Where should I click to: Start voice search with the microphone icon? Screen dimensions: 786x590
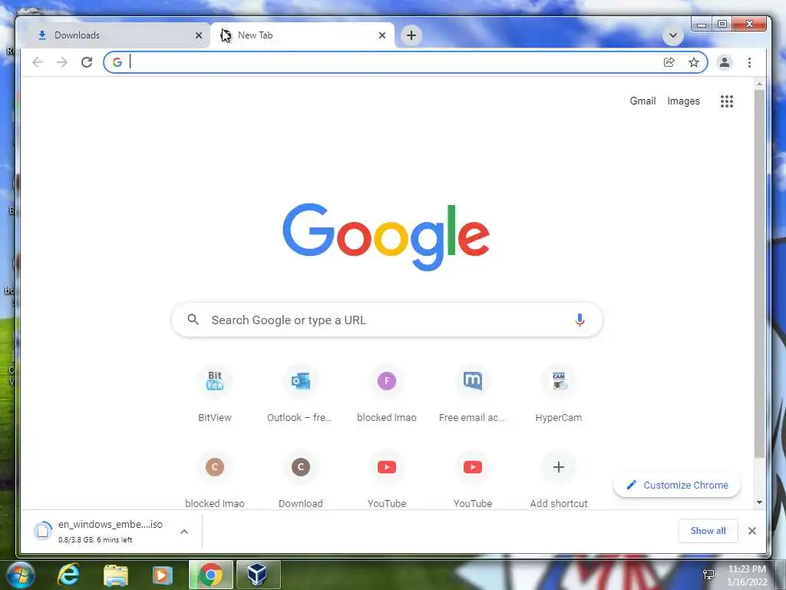tap(580, 320)
